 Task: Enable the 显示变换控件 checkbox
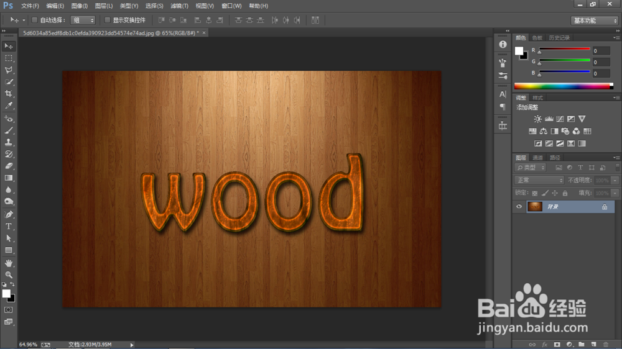(x=107, y=20)
